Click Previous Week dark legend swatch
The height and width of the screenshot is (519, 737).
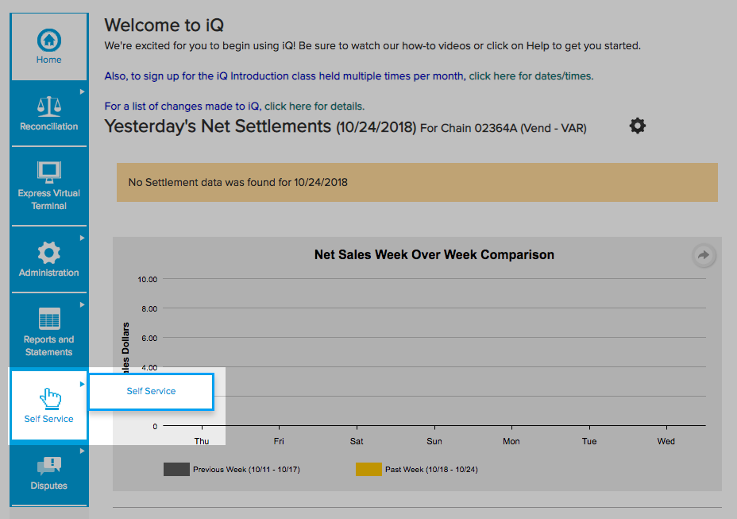(x=176, y=469)
